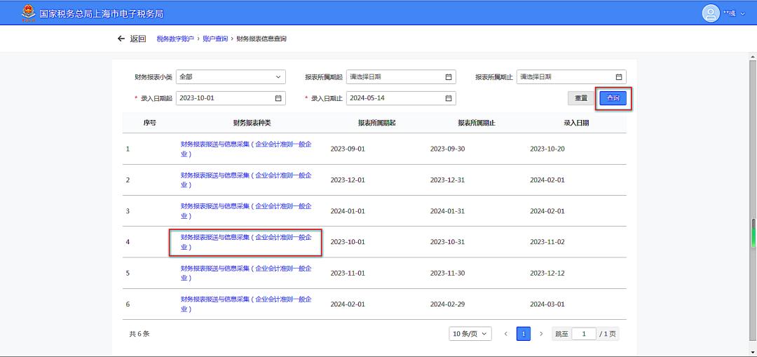
Task: Open row 1 财务报表报送与信息采集 link
Action: coord(245,149)
